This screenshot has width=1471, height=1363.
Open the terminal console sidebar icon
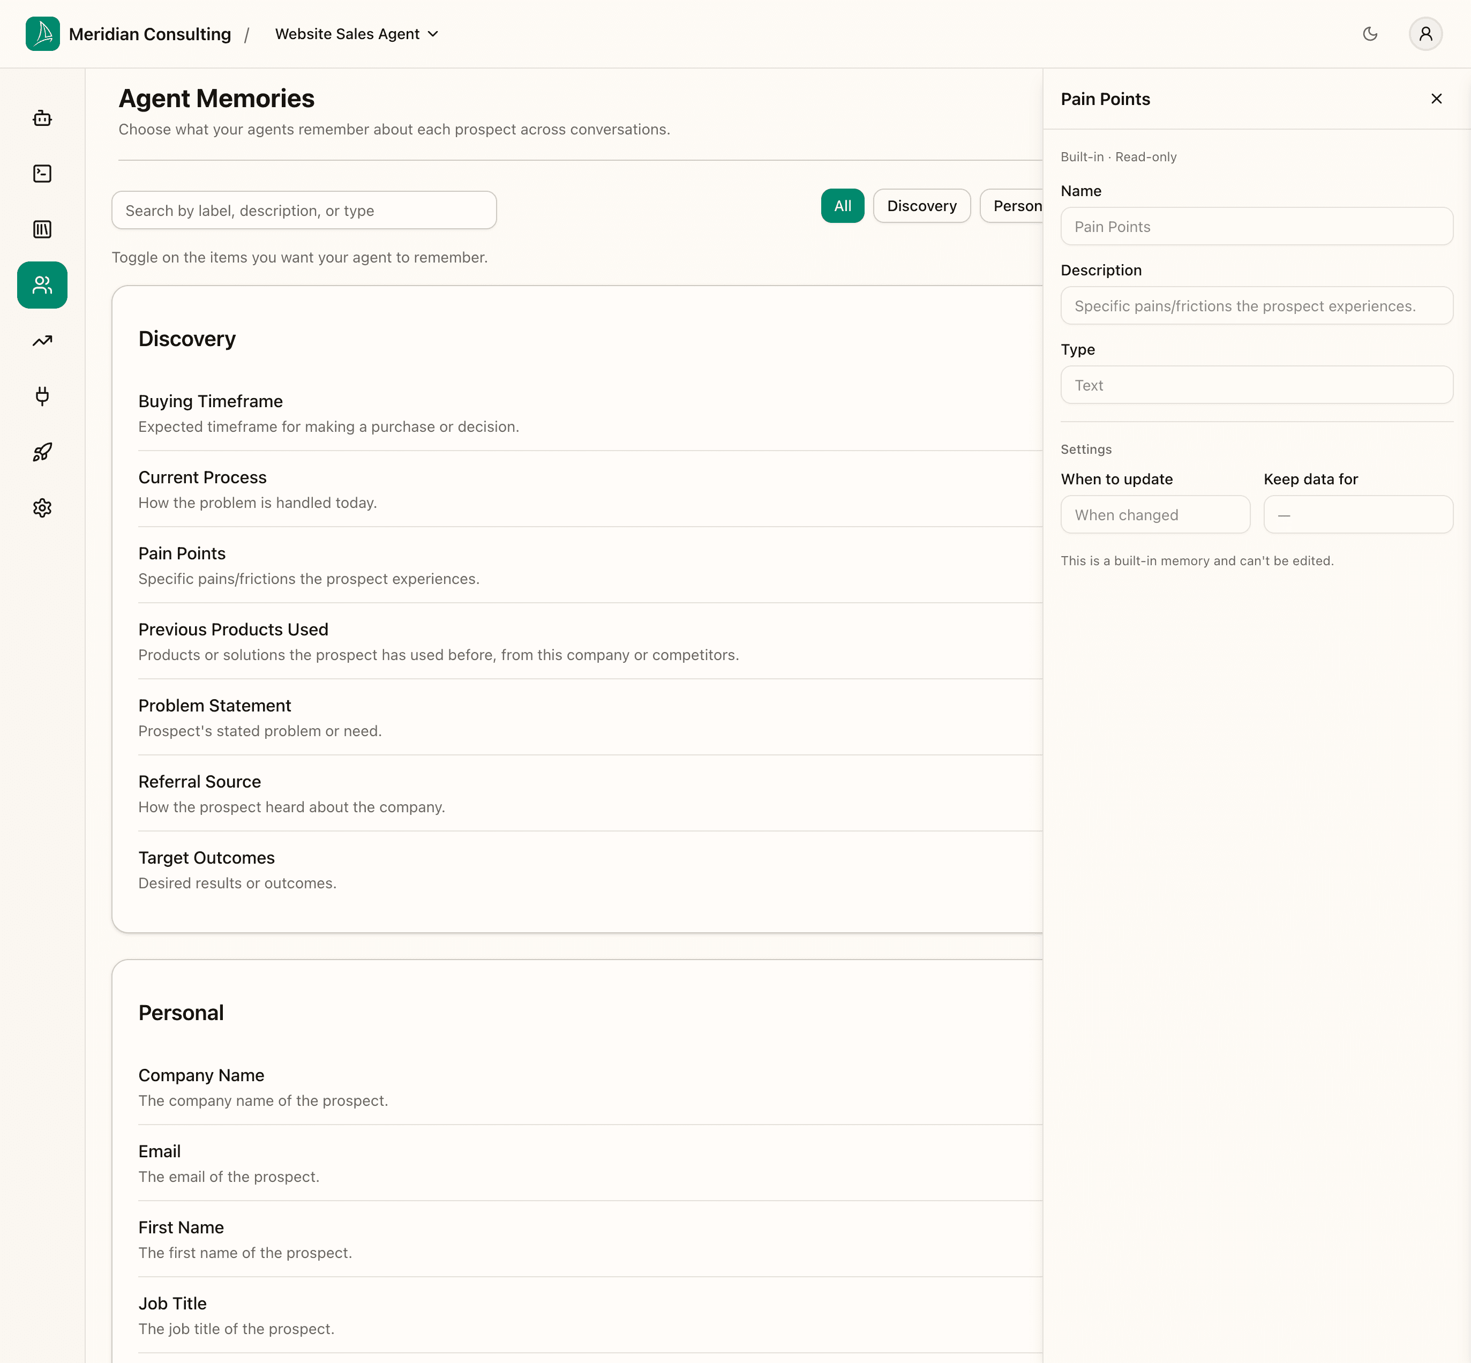(42, 174)
